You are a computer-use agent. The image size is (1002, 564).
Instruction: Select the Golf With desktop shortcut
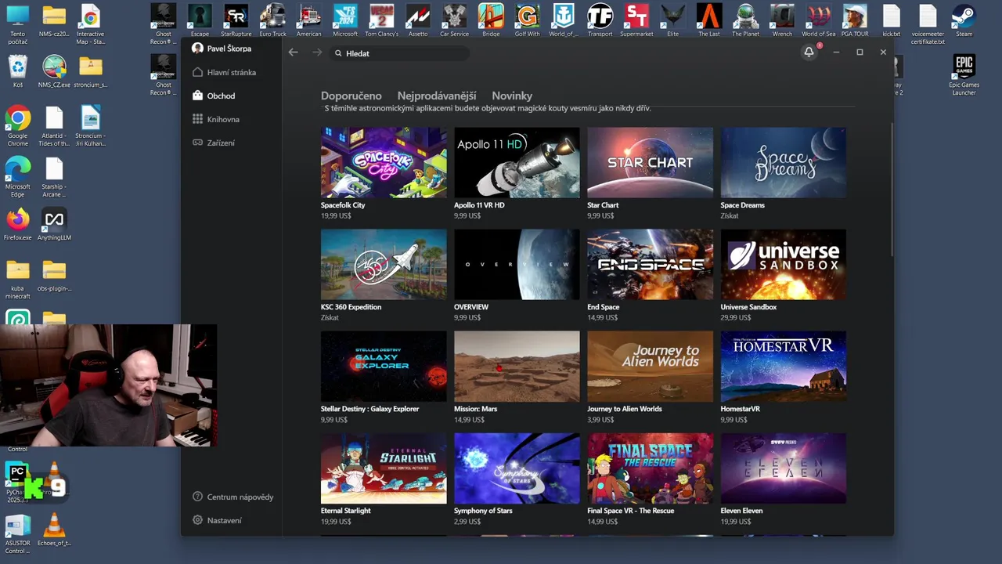click(x=527, y=20)
